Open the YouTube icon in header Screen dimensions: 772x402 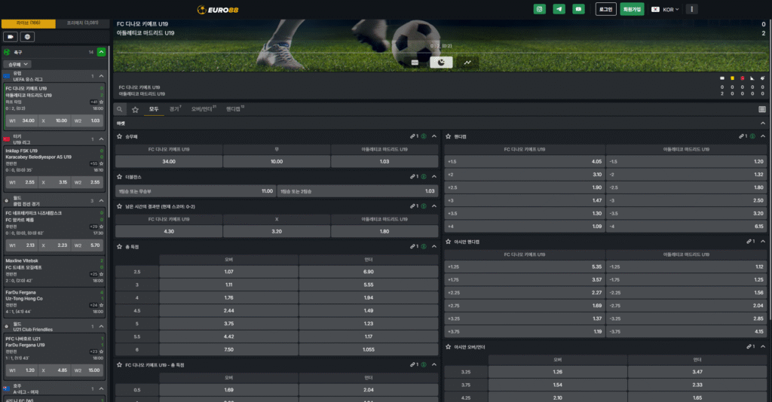coord(578,9)
